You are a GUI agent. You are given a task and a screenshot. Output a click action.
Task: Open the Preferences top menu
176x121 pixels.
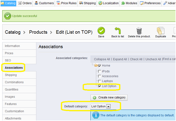(x=150, y=3)
